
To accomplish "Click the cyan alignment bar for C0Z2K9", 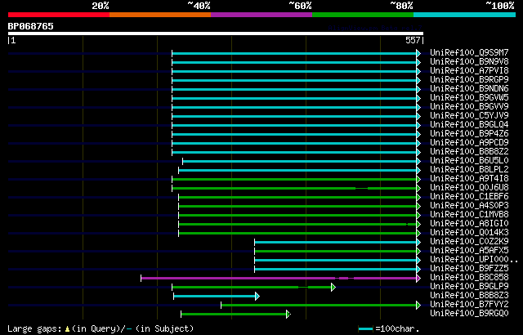I will pyautogui.click(x=336, y=243).
